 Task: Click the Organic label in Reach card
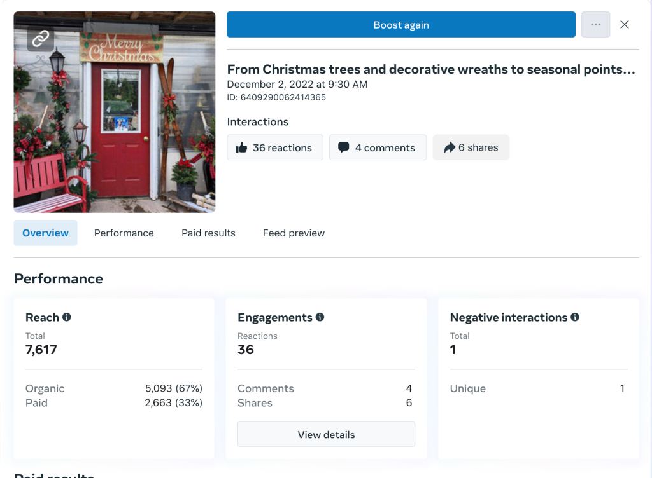[x=45, y=389]
